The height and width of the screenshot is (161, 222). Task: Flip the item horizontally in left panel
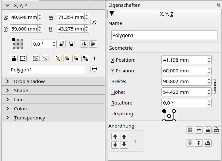click(84, 43)
